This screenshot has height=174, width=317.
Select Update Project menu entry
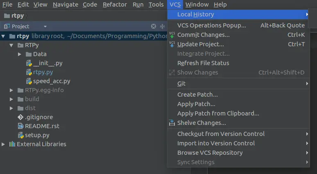[238, 44]
